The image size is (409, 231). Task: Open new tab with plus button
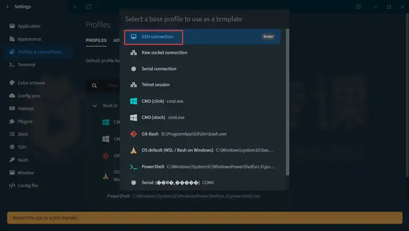75,7
